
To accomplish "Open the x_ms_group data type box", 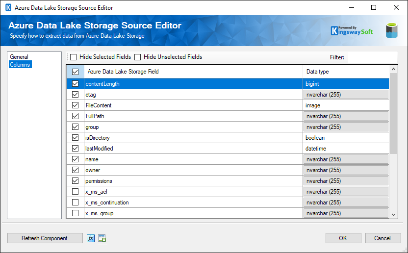I will 346,213.
